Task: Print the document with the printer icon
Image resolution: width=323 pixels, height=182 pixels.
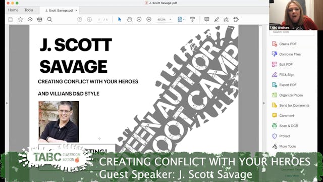Action: pyautogui.click(x=40, y=19)
